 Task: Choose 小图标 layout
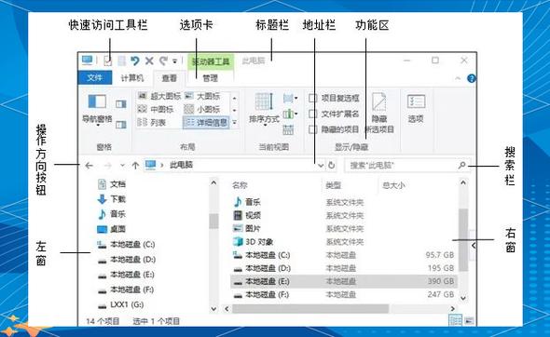point(202,109)
